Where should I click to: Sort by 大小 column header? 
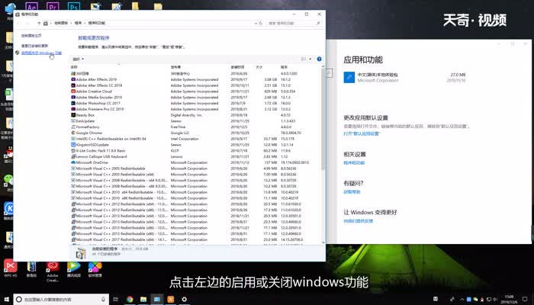(259, 67)
